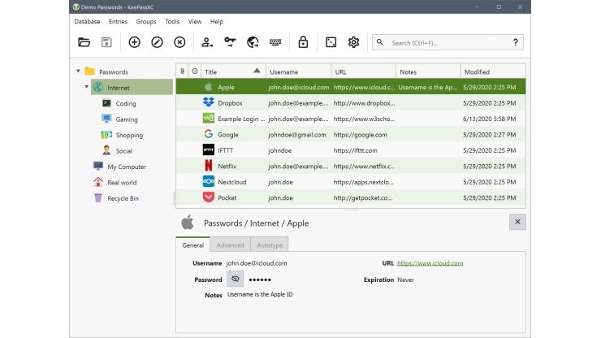Toggle password visibility with the eye icon
This screenshot has width=601, height=338.
pyautogui.click(x=235, y=279)
